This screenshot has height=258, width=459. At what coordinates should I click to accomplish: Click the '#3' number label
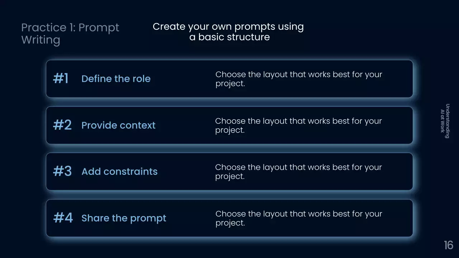[62, 172]
